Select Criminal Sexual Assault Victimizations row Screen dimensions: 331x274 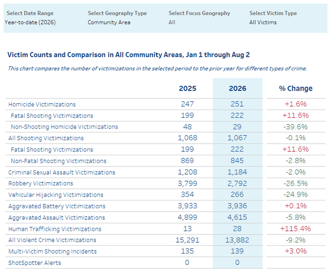coord(165,172)
